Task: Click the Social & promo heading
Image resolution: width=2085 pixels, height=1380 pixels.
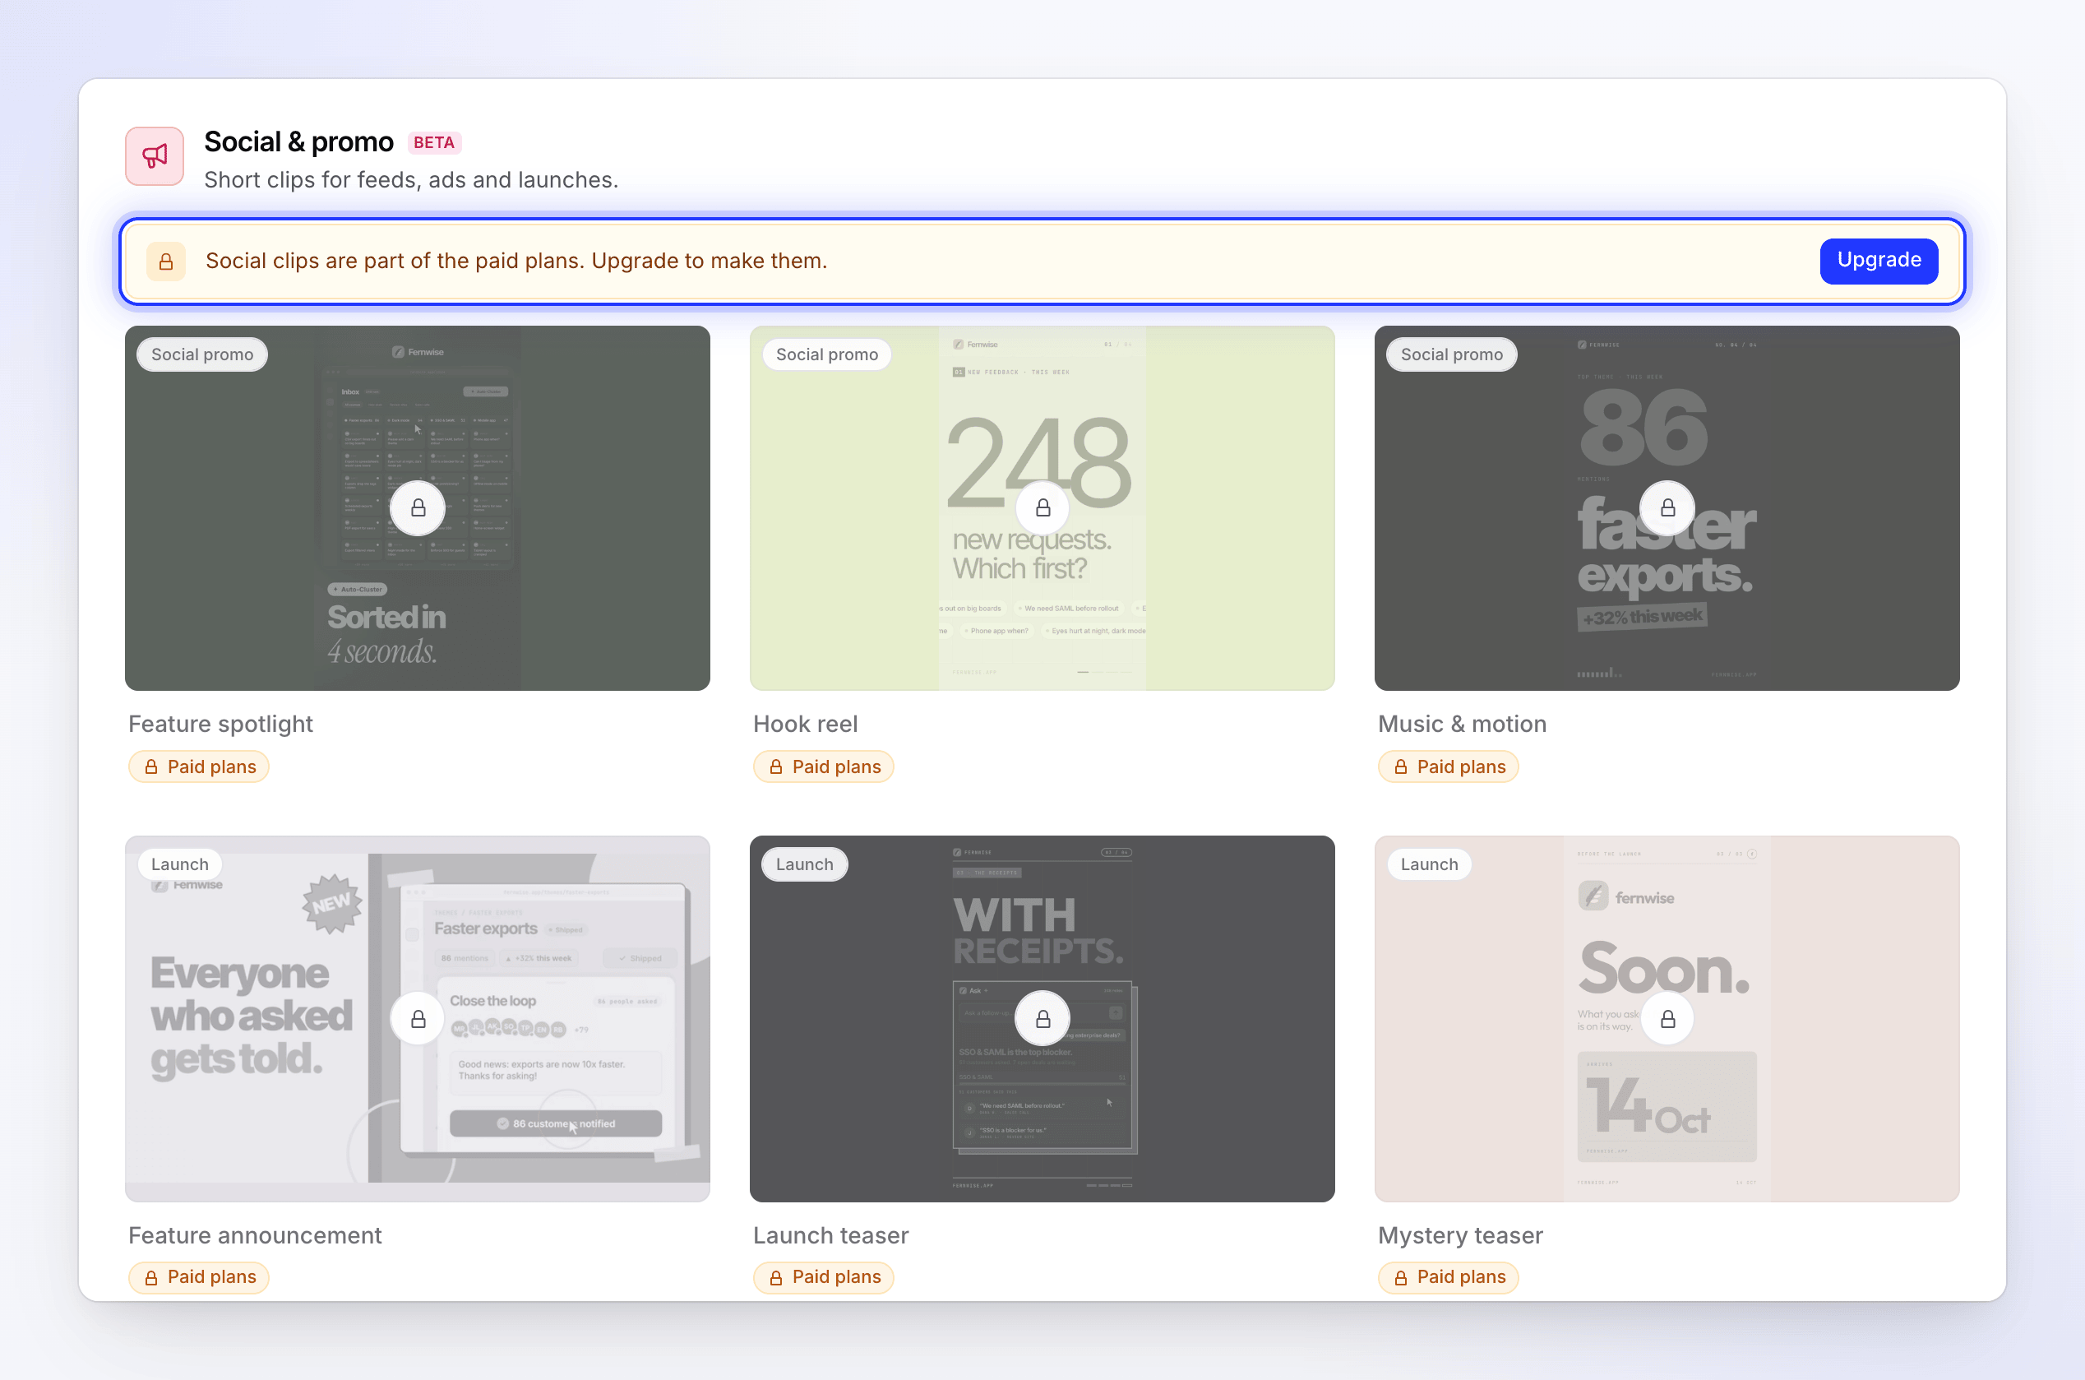Action: pyautogui.click(x=298, y=141)
